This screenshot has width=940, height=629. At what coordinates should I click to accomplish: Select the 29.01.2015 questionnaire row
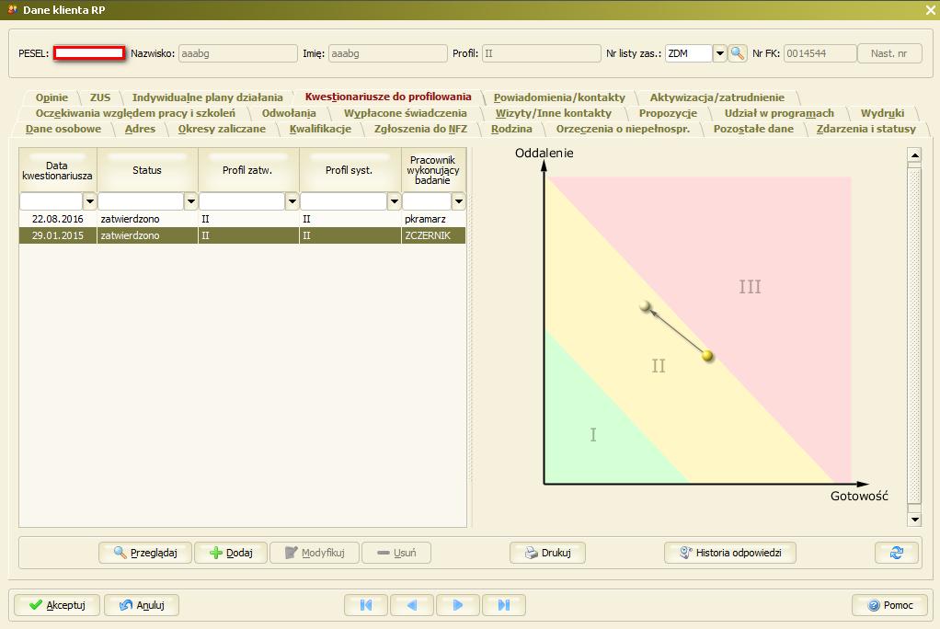[242, 235]
